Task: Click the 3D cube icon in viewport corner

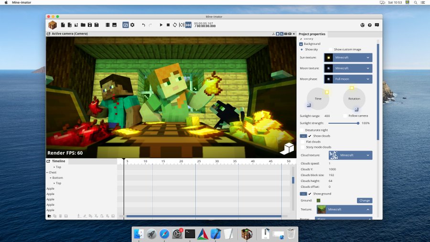Action: tap(287, 149)
